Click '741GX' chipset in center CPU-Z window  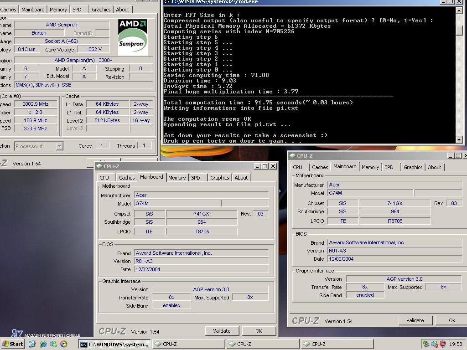coord(202,214)
